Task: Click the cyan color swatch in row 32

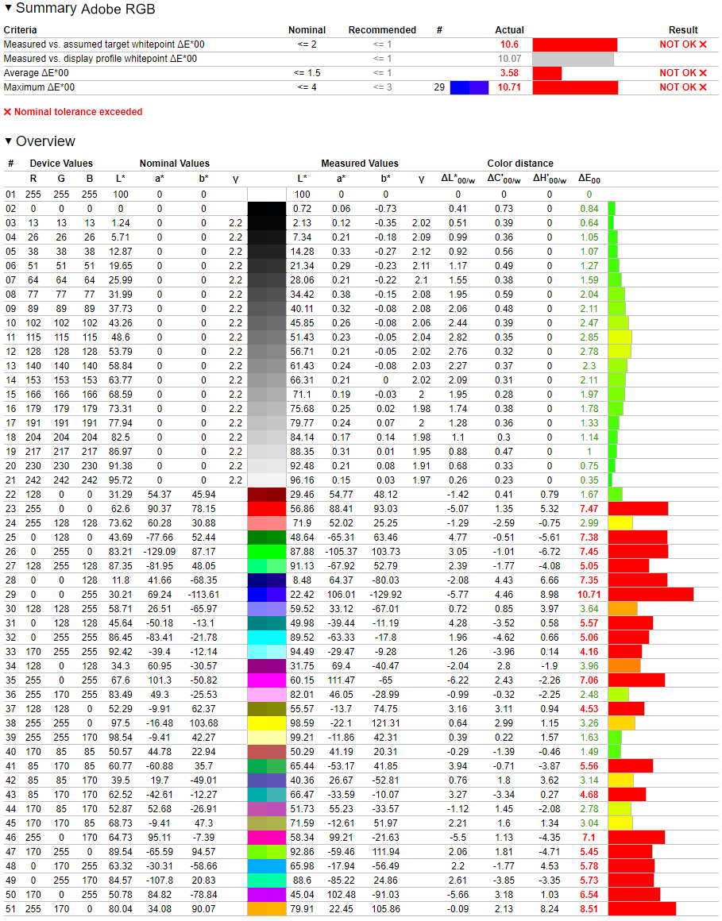Action: pos(267,638)
